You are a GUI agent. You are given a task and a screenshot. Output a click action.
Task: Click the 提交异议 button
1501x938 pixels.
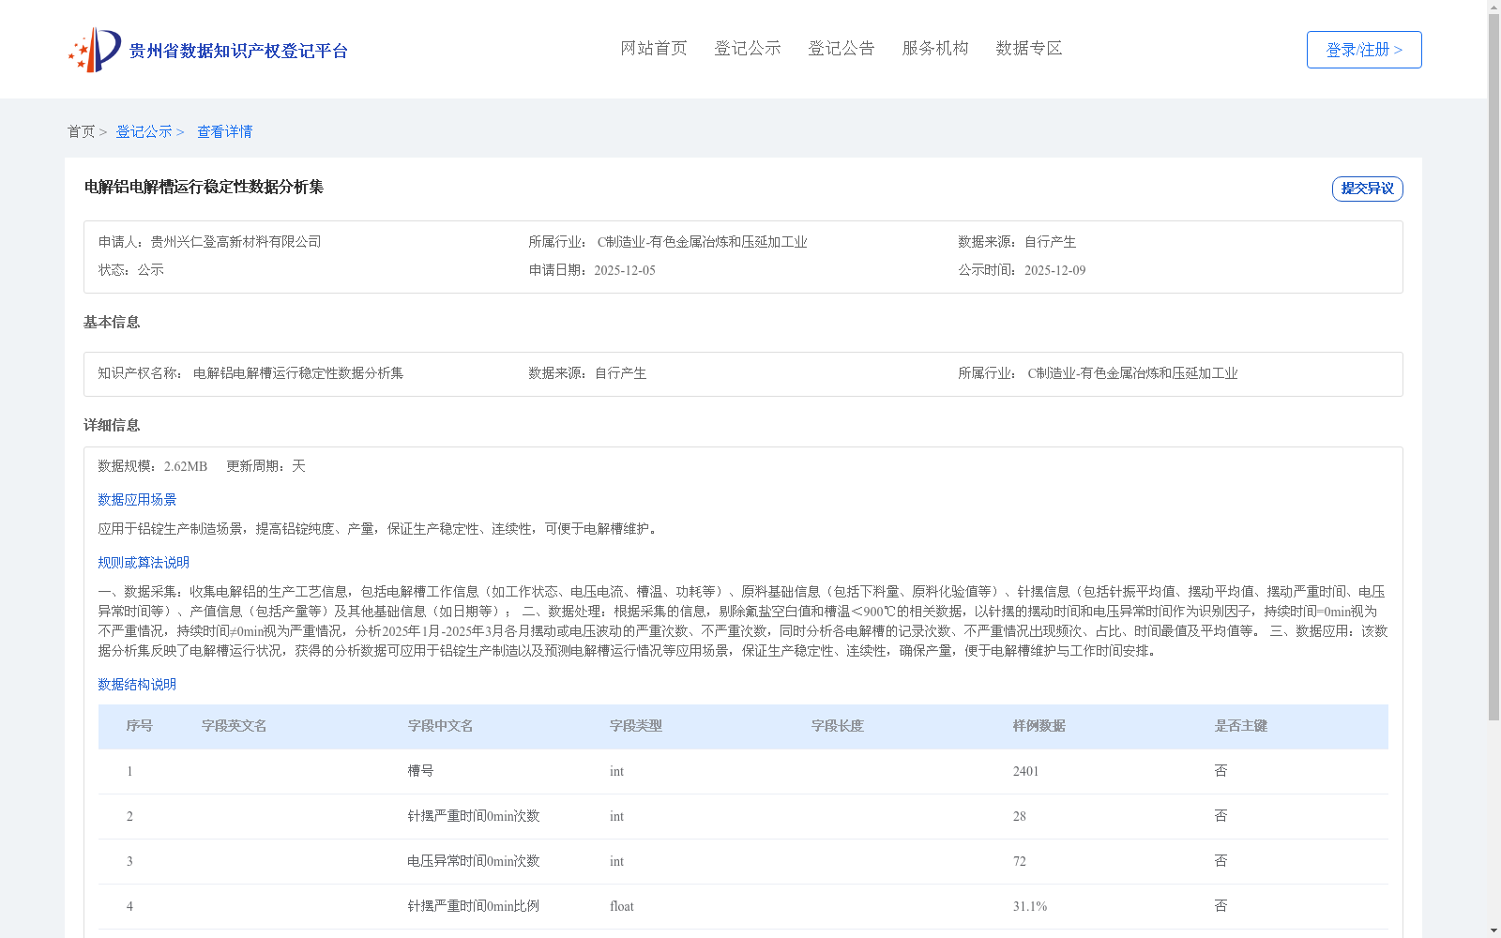(1368, 189)
